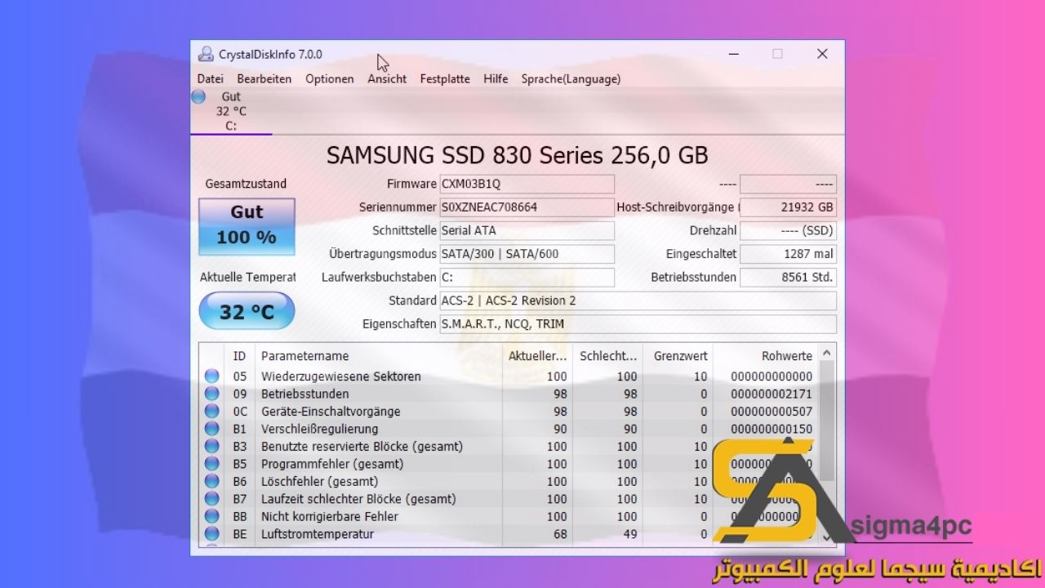
Task: Click status orb for Programmfehler (gesamt) row
Action: coord(212,464)
